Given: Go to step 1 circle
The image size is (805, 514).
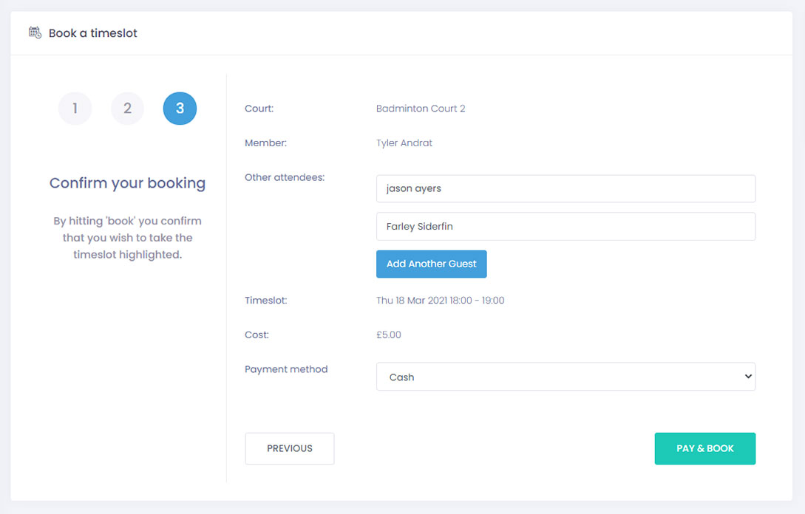Looking at the screenshot, I should click(x=75, y=109).
